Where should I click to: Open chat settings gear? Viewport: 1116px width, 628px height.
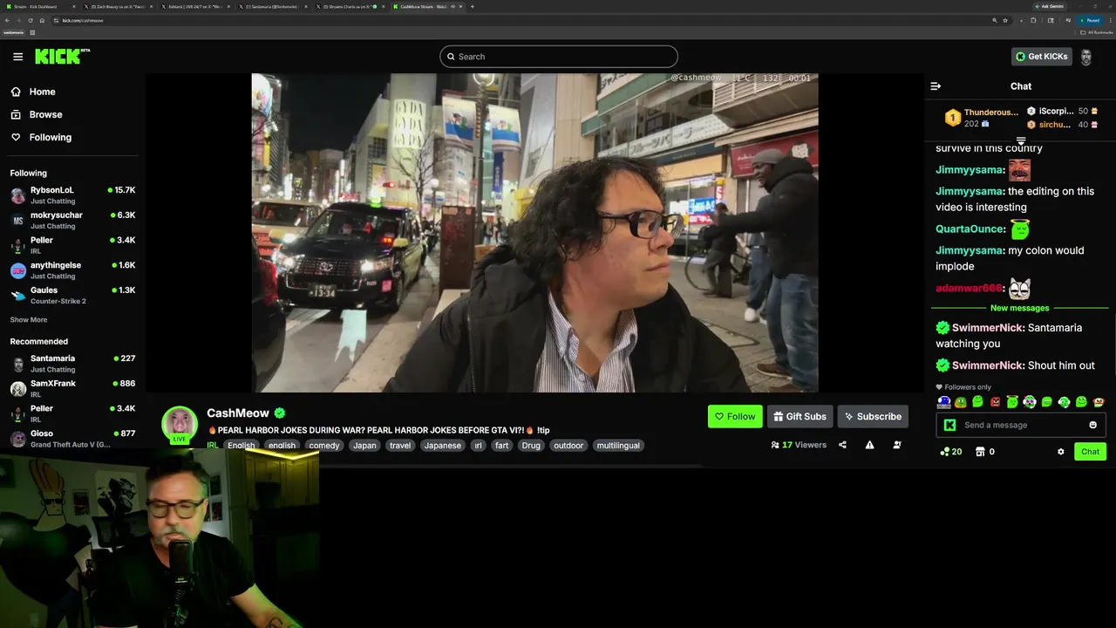[1061, 452]
